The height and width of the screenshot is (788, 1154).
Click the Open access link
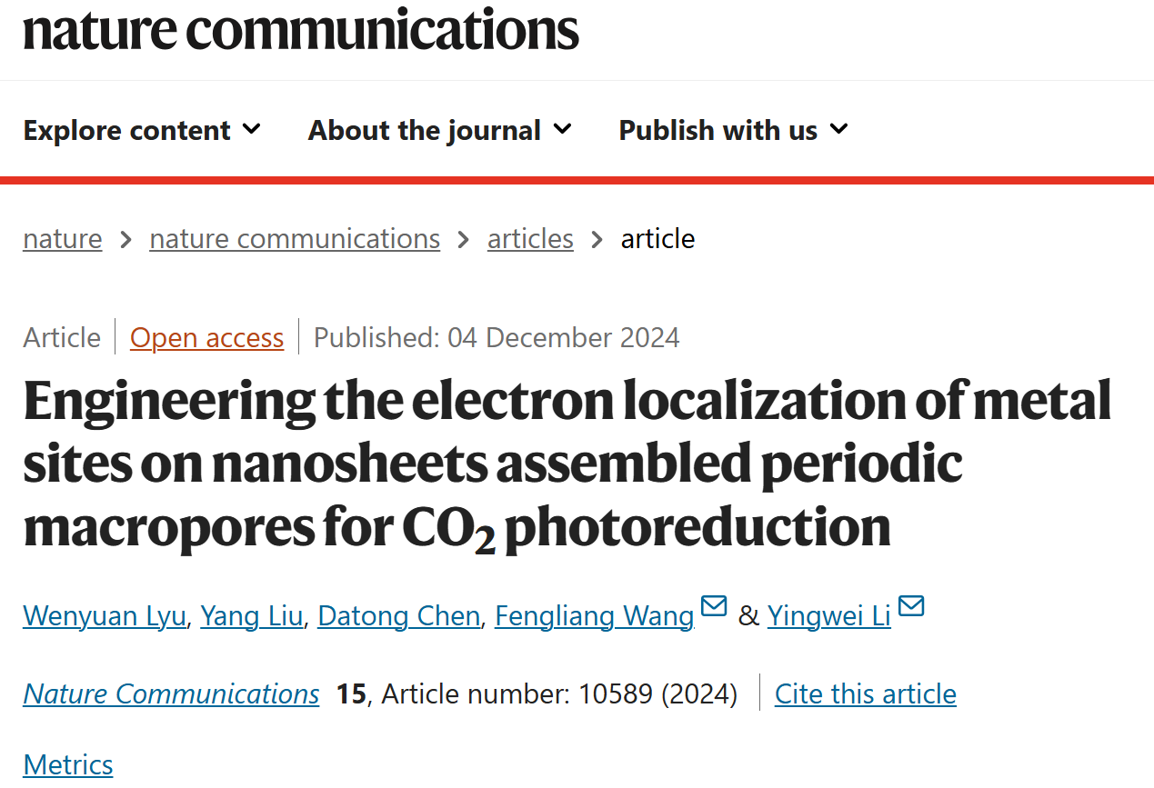pos(206,337)
